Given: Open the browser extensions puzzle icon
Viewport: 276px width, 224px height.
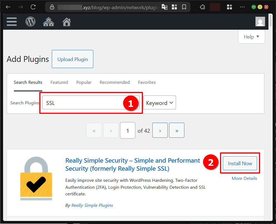Looking at the screenshot, I should (203, 7).
